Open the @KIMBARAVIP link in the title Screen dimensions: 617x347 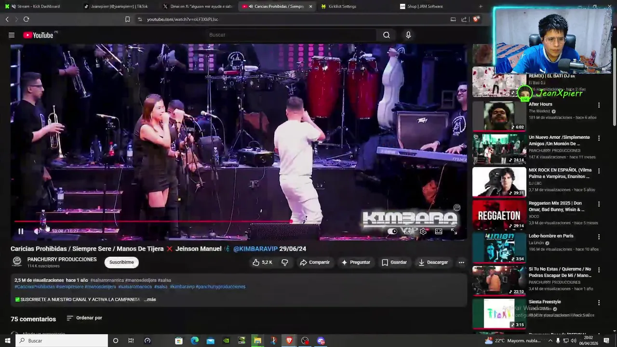tap(255, 249)
